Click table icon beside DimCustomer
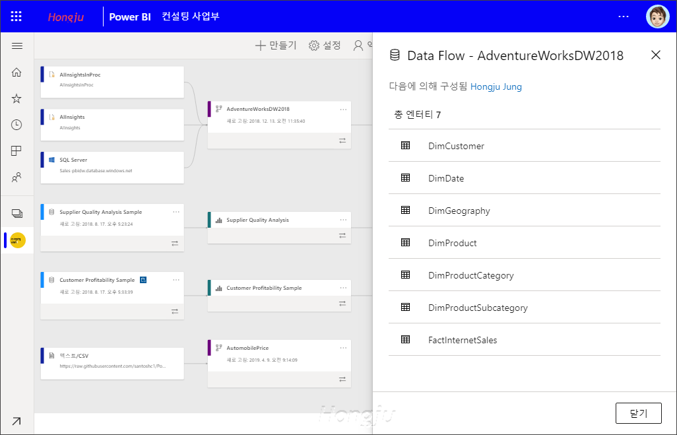Viewport: 677px width, 435px height. (405, 145)
